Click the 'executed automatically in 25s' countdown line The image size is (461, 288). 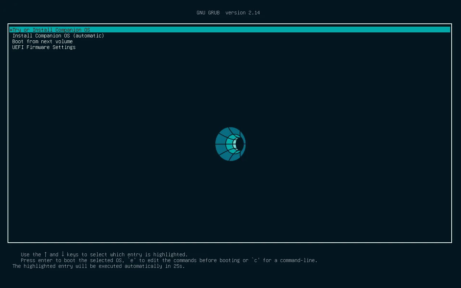tap(99, 266)
